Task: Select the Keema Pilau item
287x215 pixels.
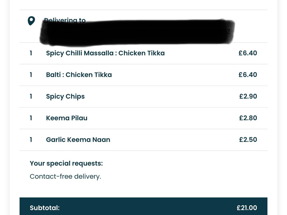Action: click(x=67, y=118)
